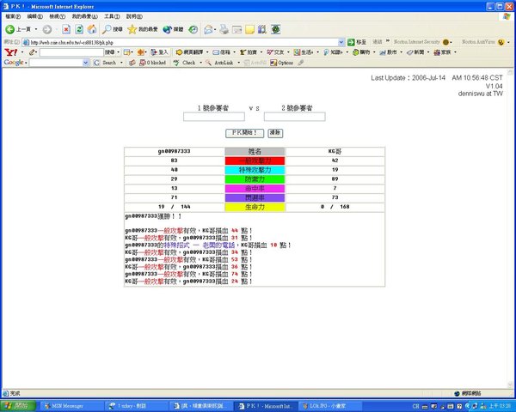Click the Yahoo Y! logo in toolbar
The image size is (516, 412).
click(x=11, y=52)
